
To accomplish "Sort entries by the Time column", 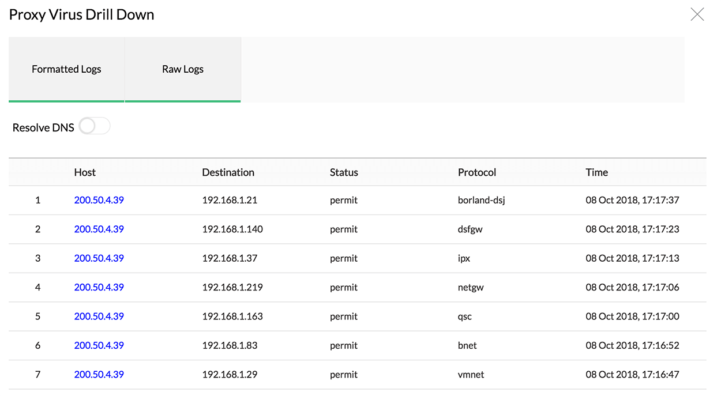I will [x=596, y=172].
